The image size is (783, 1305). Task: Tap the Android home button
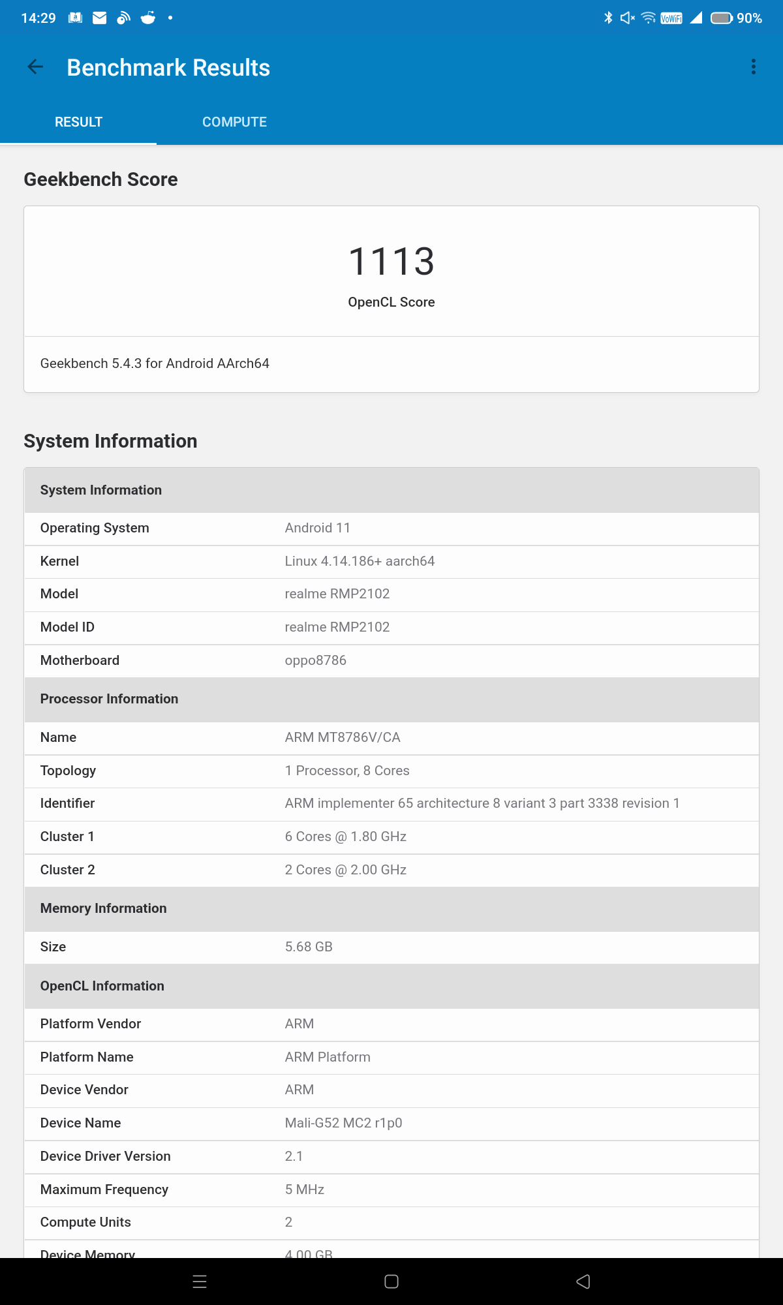391,1282
